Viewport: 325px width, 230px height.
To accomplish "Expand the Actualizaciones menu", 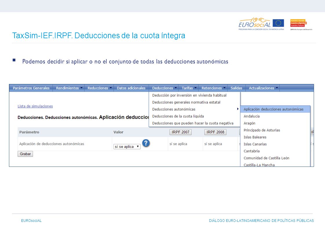I will point(263,88).
